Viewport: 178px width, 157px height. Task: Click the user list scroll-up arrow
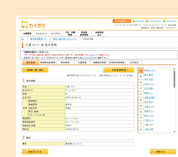(174, 69)
